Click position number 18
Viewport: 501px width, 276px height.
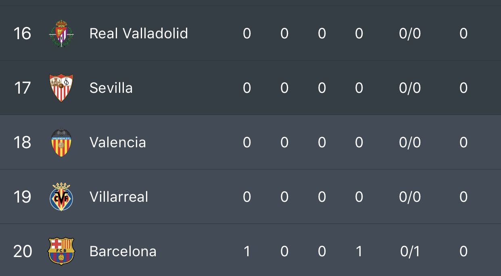click(22, 142)
